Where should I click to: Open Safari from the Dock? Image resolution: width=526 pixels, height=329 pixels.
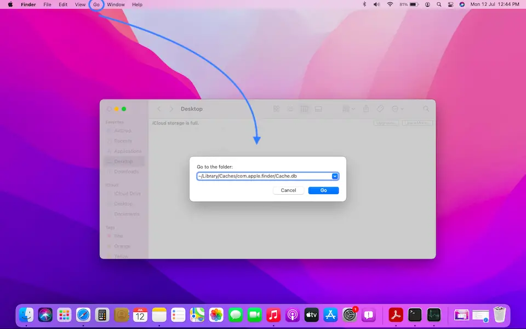[x=83, y=315]
